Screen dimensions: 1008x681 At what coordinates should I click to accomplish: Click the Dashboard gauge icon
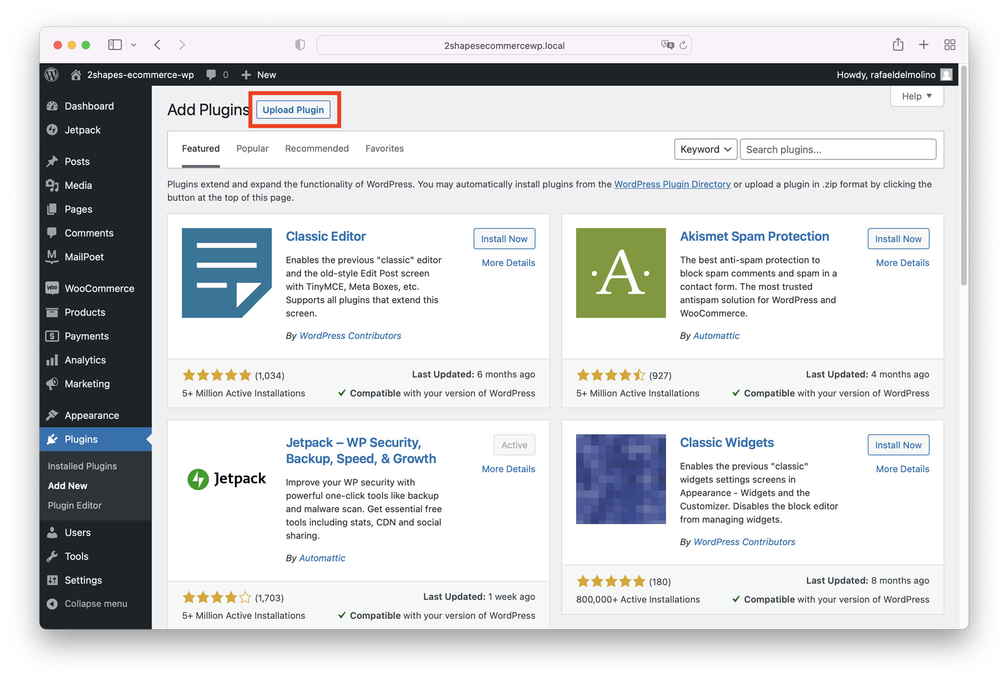(52, 106)
